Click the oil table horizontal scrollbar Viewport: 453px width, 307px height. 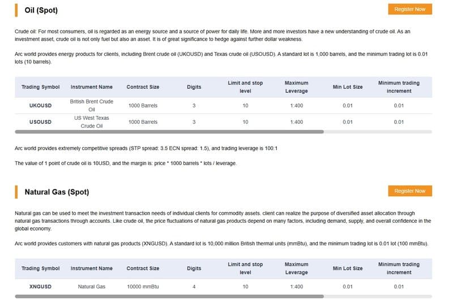169,132
